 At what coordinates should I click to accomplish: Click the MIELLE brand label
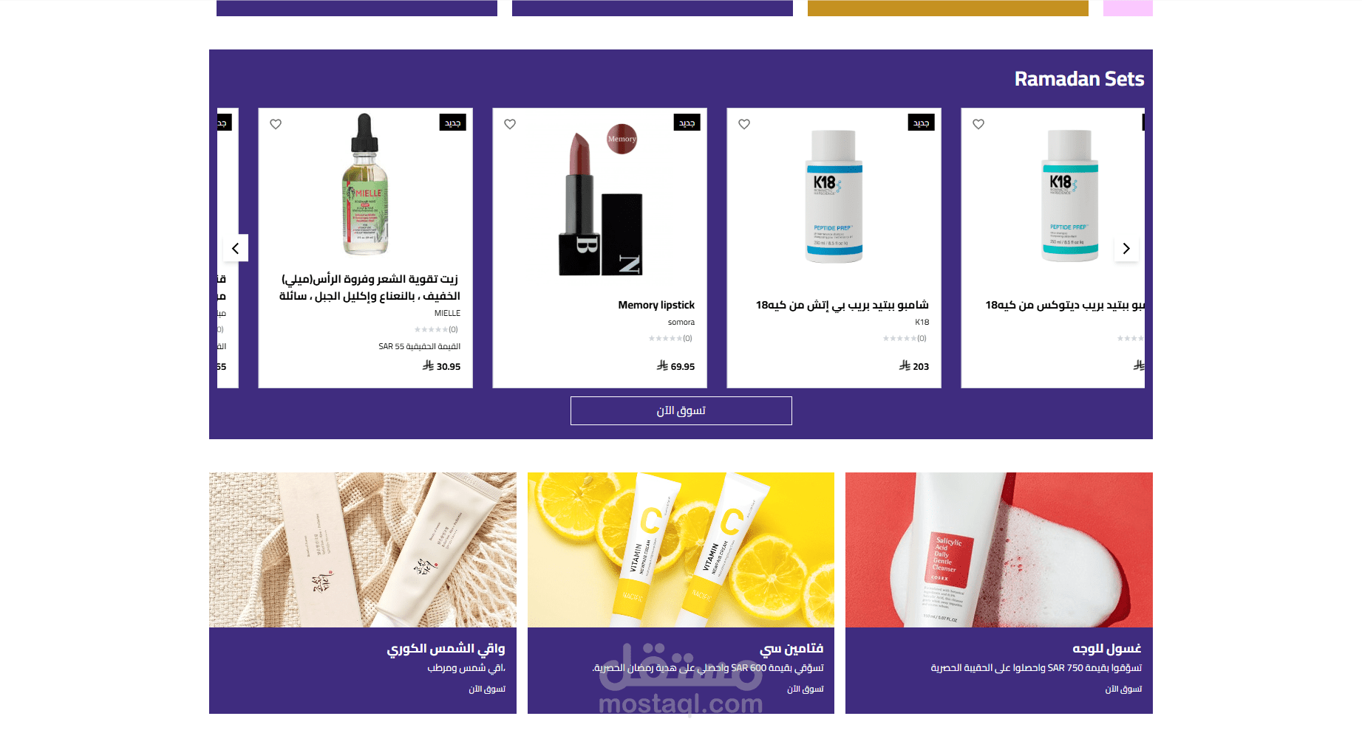[x=447, y=313]
